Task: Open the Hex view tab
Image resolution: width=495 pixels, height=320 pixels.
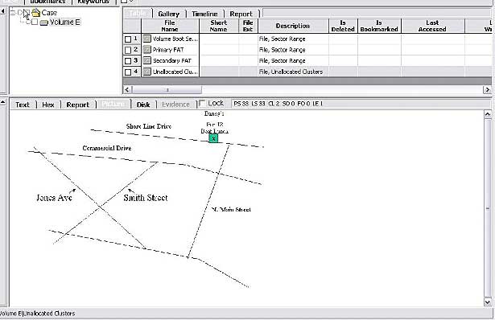Action: (x=48, y=105)
